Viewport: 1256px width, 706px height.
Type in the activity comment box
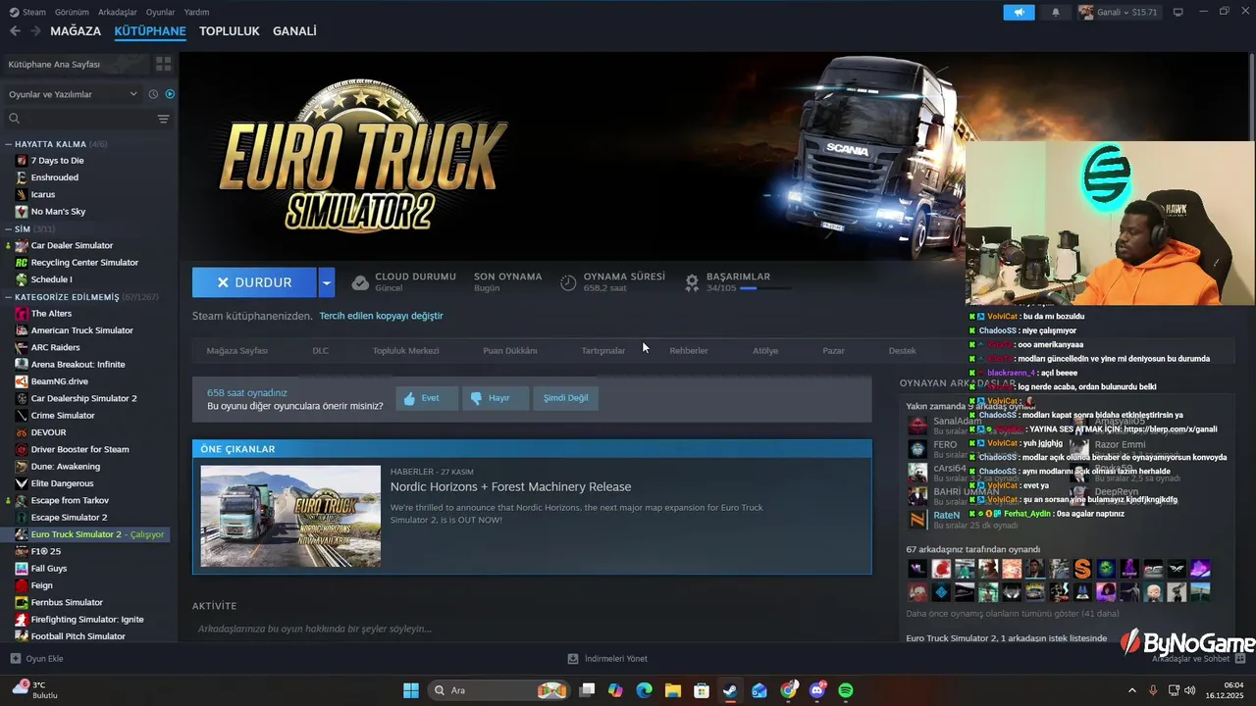(530, 629)
